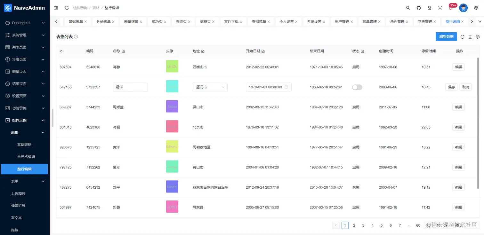The image size is (484, 235).
Task: Open table density icon
Action: click(470, 37)
